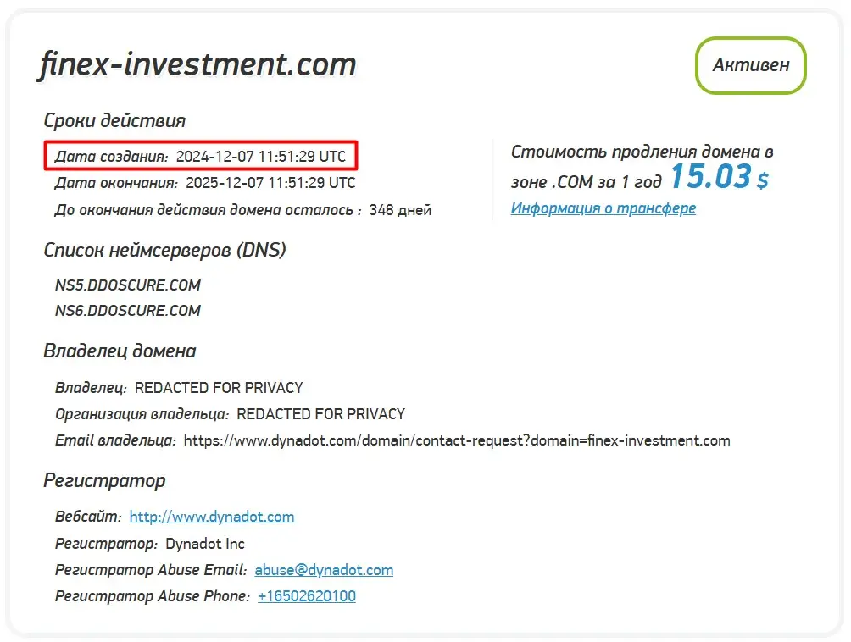851x642 pixels.
Task: Click the finex-investment.com domain heading
Action: tap(194, 64)
